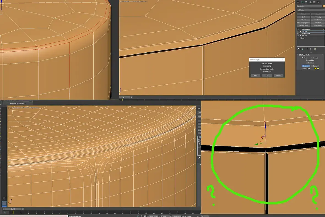Select second TurboSmooth in modifier stack

(306, 34)
